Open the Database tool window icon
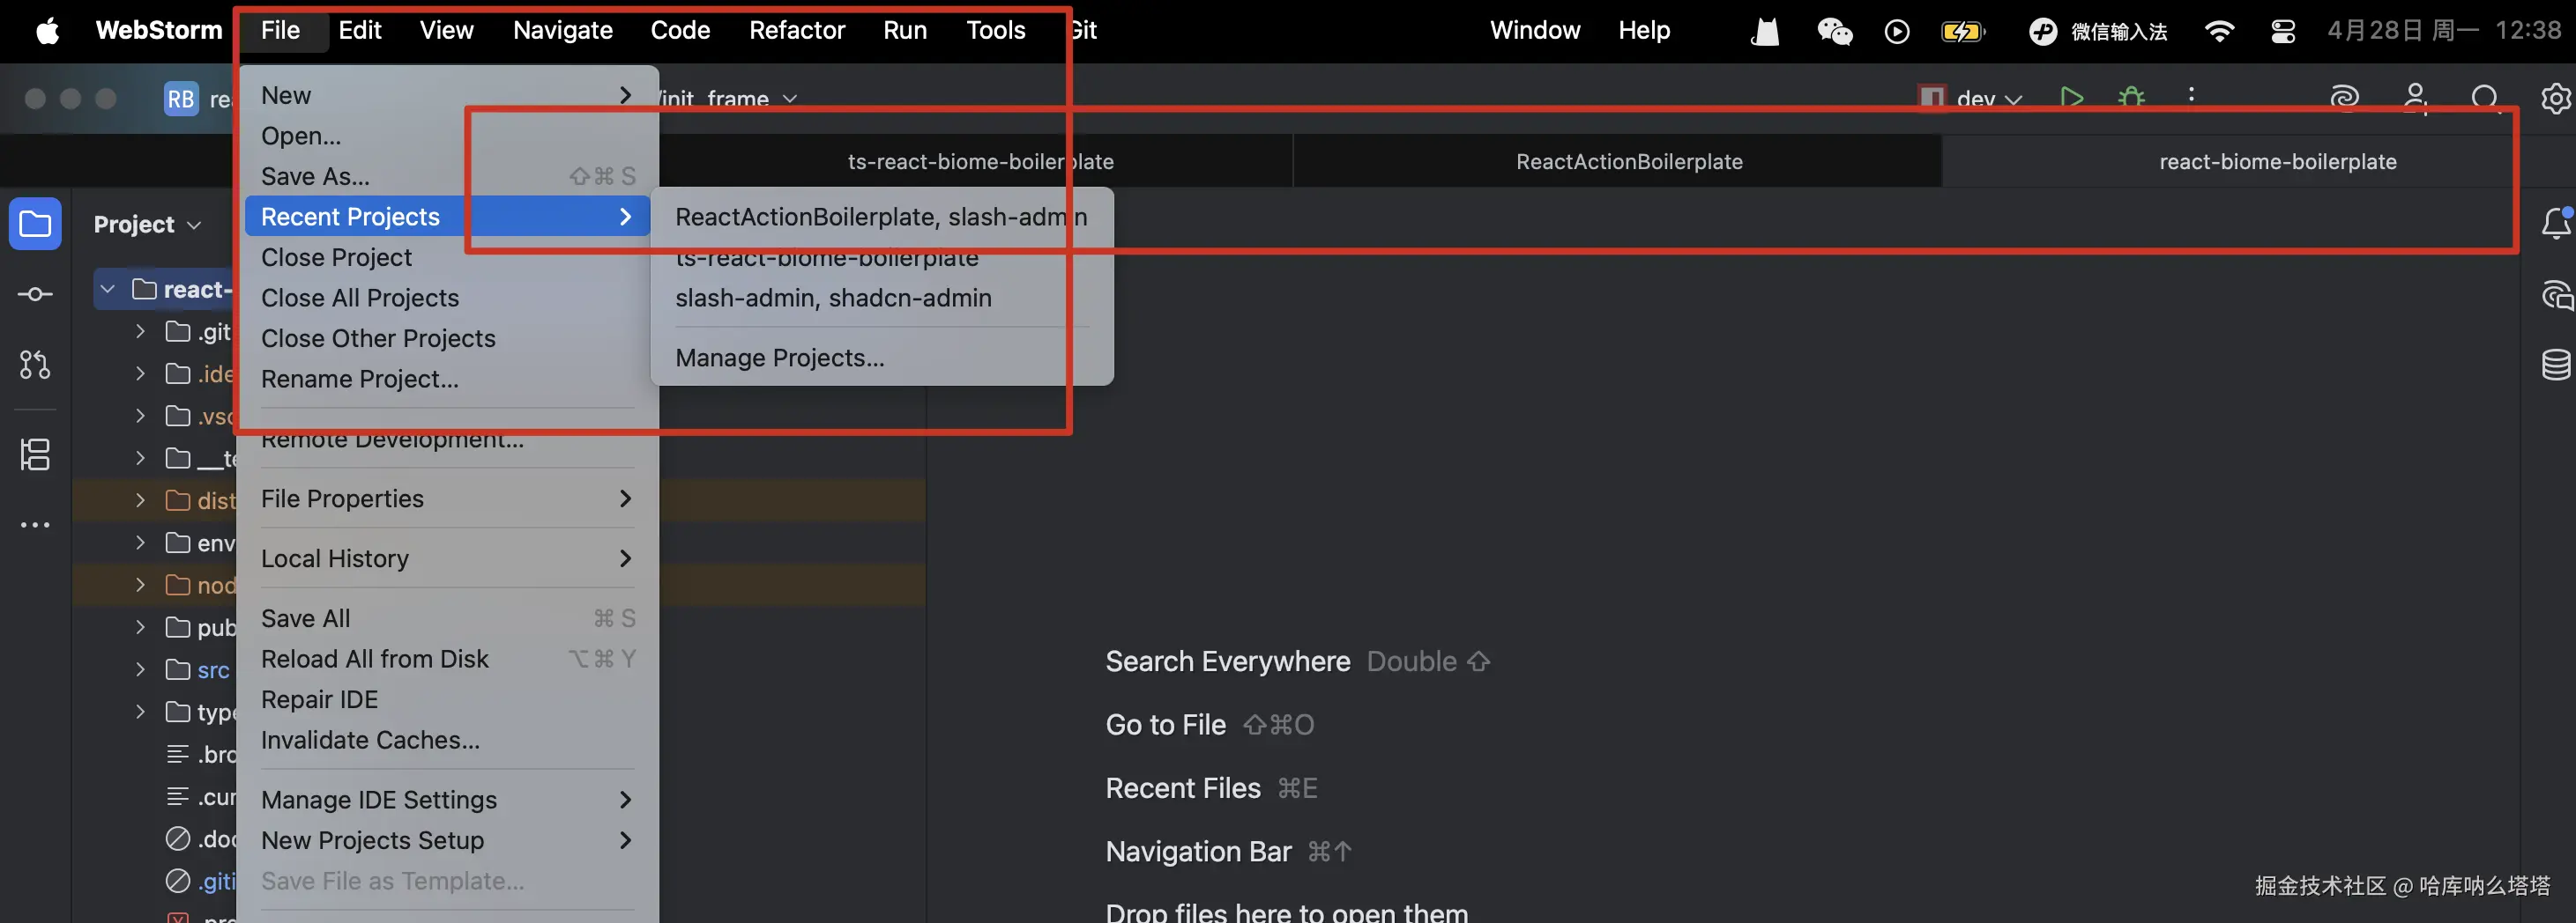2576x923 pixels. point(2555,365)
